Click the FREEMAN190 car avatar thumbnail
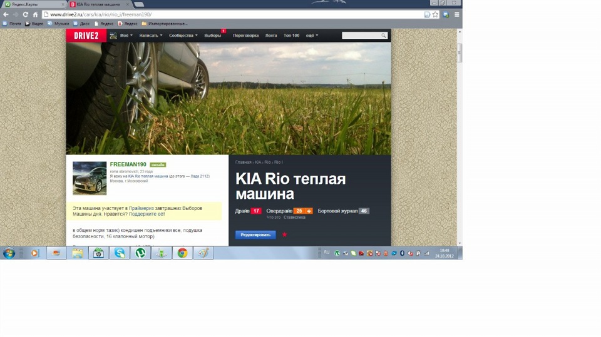The image size is (601, 337). click(x=90, y=178)
